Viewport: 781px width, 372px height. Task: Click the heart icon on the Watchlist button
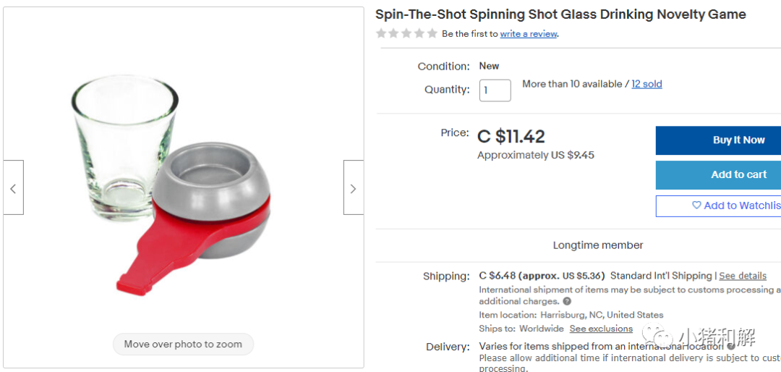click(x=696, y=206)
